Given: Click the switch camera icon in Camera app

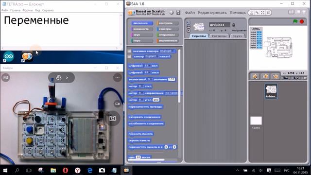Looking at the screenshot, I should tap(59, 78).
